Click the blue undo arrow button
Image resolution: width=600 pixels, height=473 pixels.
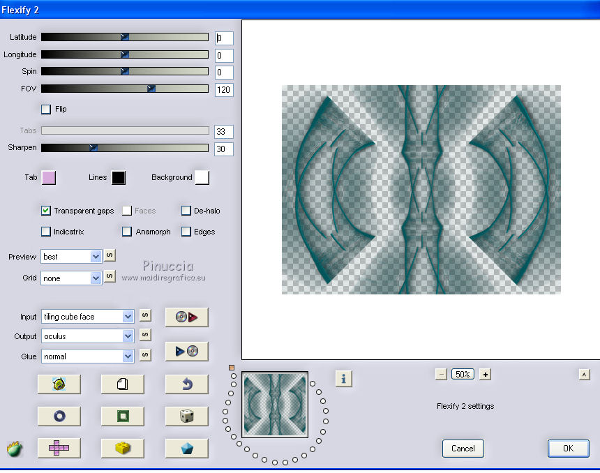click(x=186, y=384)
